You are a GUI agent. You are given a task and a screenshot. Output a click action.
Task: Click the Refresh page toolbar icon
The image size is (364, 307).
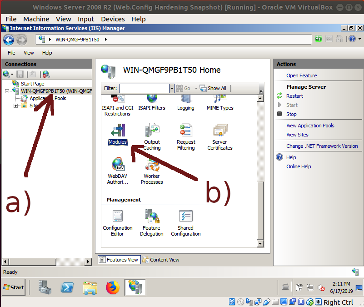click(x=318, y=39)
